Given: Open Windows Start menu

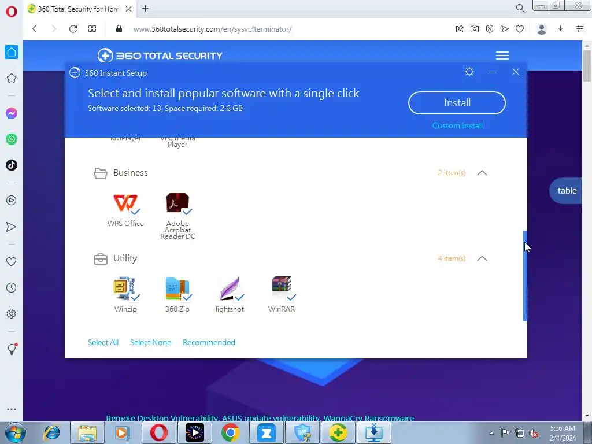Looking at the screenshot, I should tap(15, 432).
